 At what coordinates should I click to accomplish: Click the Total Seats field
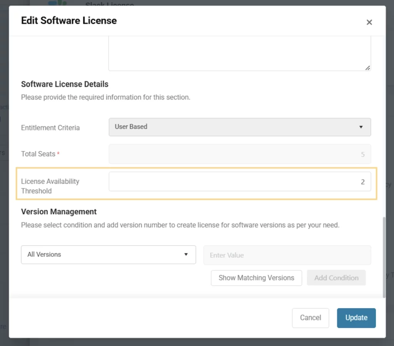click(239, 154)
